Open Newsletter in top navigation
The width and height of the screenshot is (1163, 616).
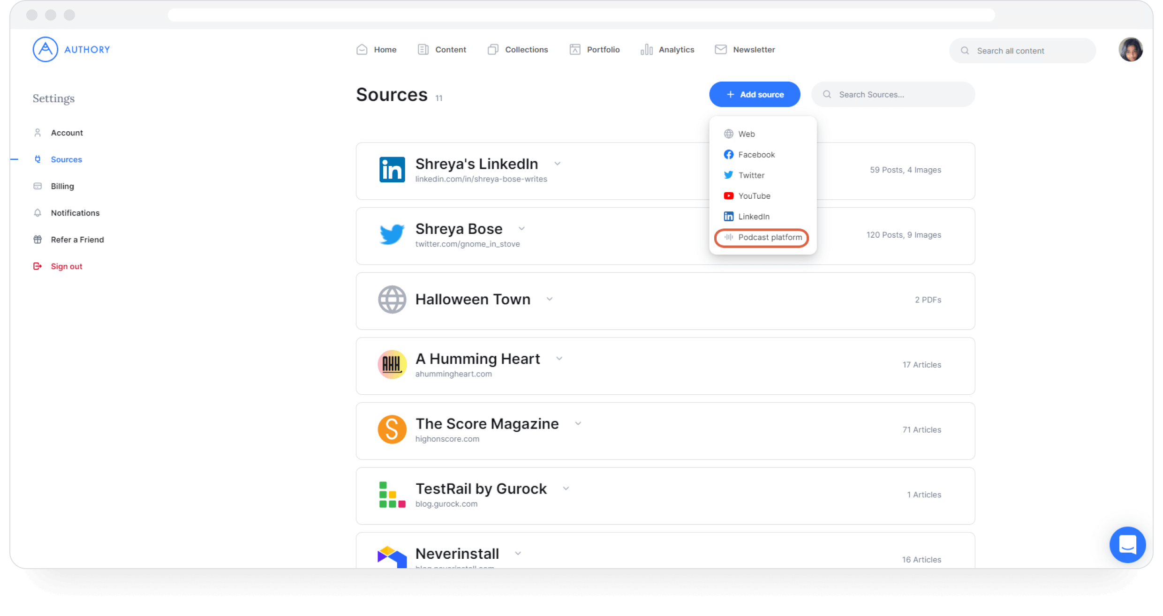tap(745, 50)
